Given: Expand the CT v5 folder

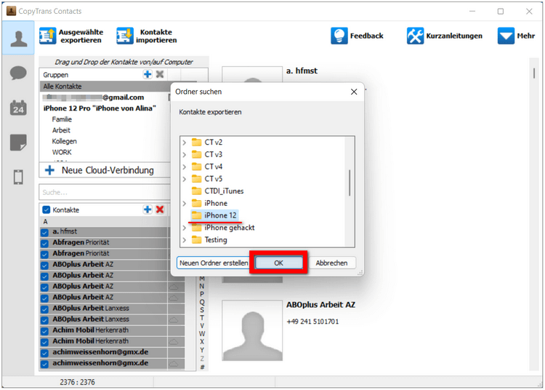Looking at the screenshot, I should point(185,179).
